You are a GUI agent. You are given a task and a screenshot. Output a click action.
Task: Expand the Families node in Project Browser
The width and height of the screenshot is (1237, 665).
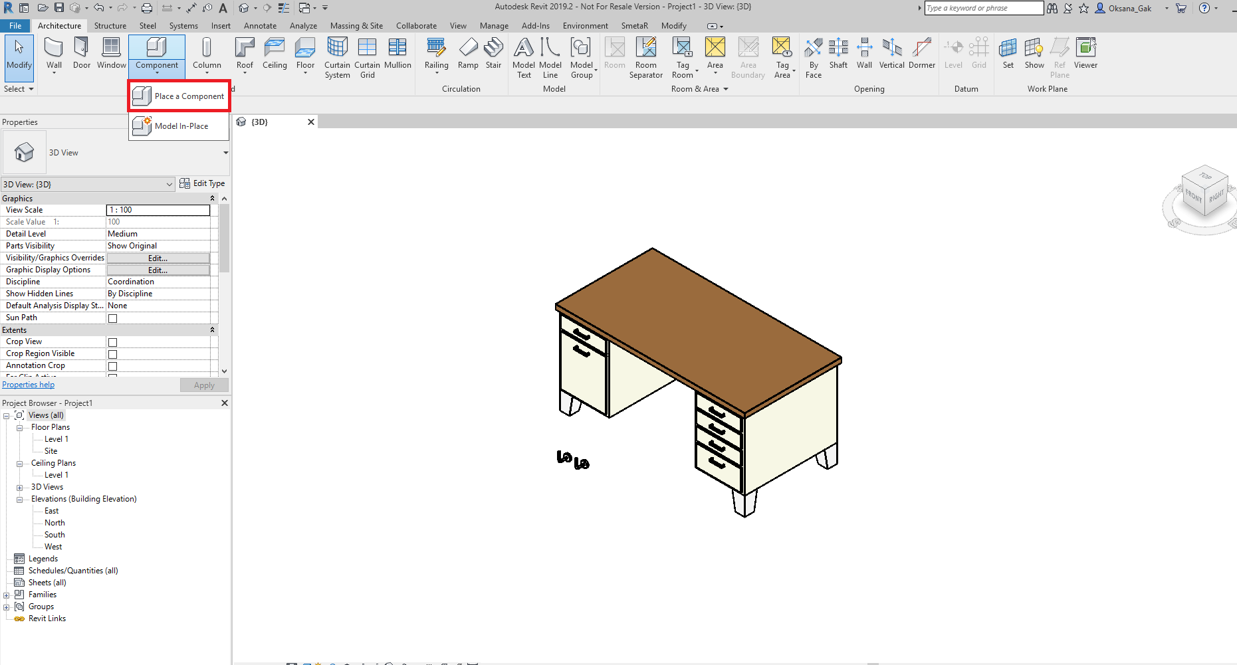click(6, 594)
